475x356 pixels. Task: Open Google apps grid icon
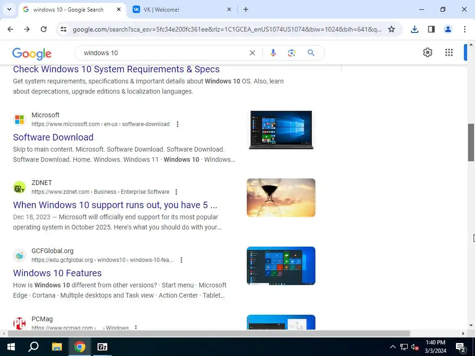449,52
